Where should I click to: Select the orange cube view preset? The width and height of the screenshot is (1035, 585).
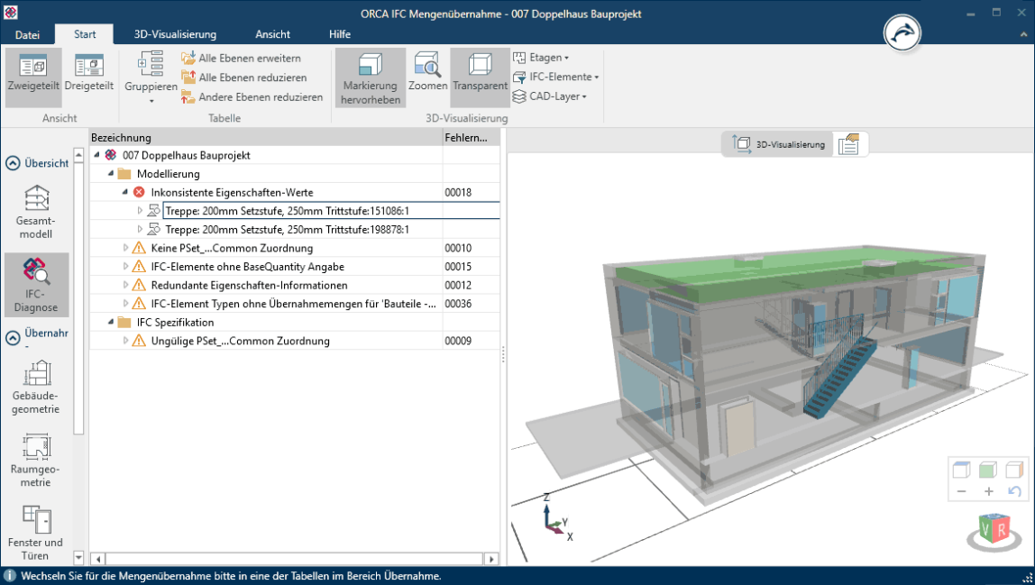1014,470
